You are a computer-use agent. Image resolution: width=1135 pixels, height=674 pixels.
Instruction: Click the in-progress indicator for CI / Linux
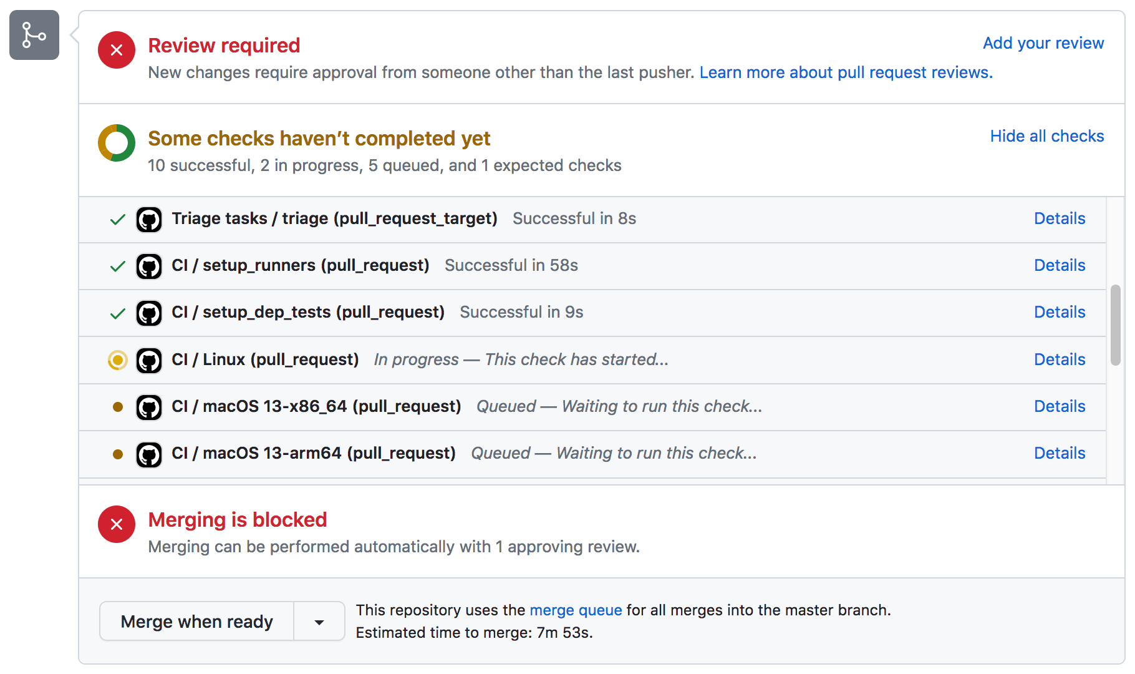[x=117, y=360]
